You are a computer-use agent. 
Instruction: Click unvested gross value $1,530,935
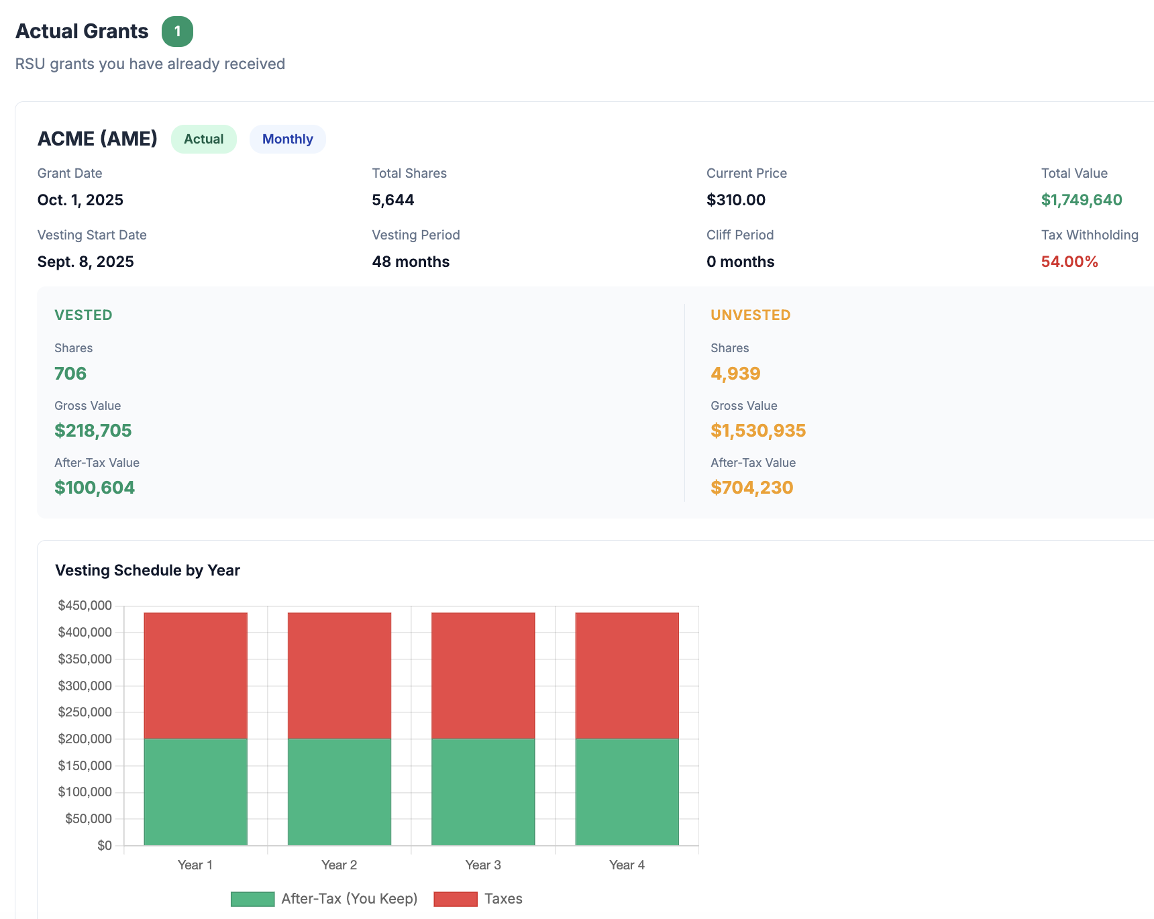tap(758, 431)
